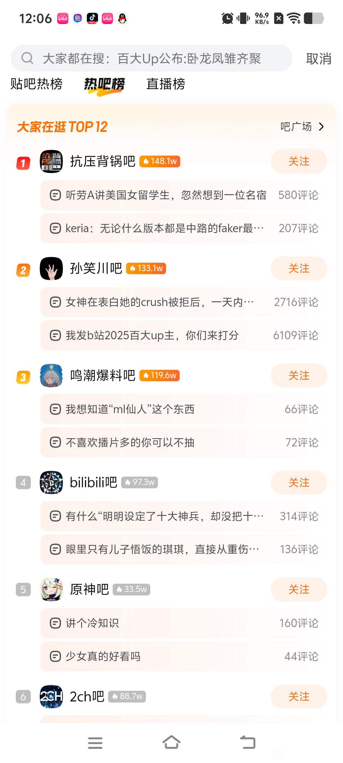343x763 pixels.
Task: Tap 取消 to cancel search
Action: click(318, 59)
